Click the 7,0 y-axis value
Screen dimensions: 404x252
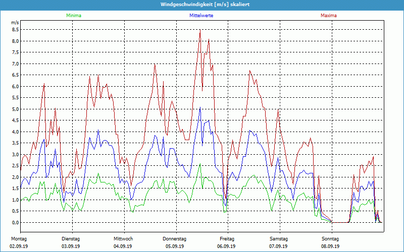16,64
